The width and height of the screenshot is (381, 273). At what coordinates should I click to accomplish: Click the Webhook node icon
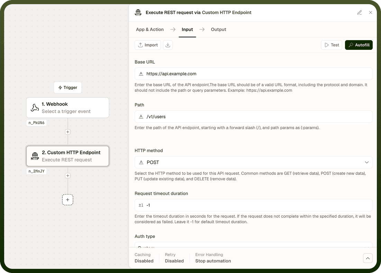click(35, 108)
